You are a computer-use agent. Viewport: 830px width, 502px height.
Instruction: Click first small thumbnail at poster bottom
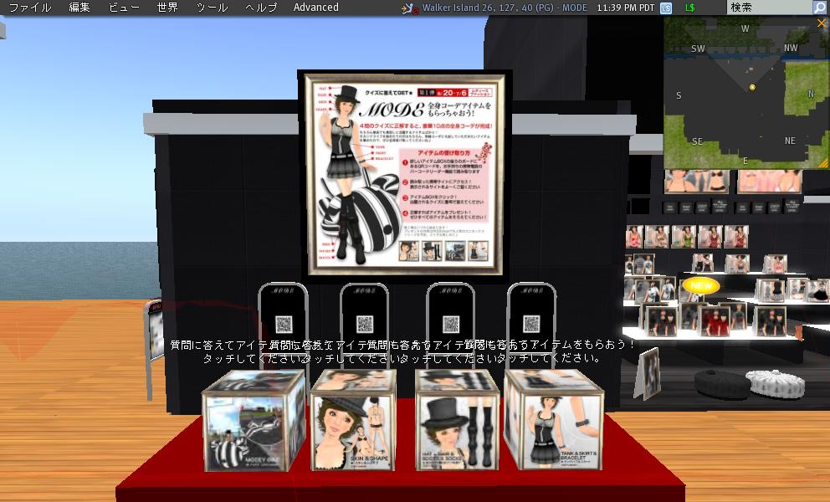click(x=408, y=251)
